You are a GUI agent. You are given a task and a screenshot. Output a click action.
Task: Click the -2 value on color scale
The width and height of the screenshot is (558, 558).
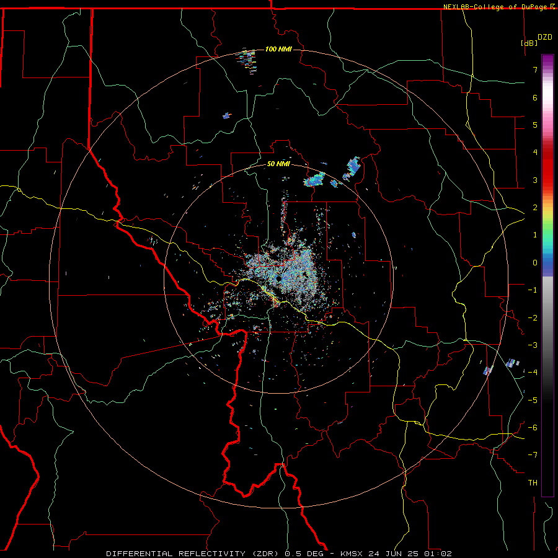[x=533, y=317]
